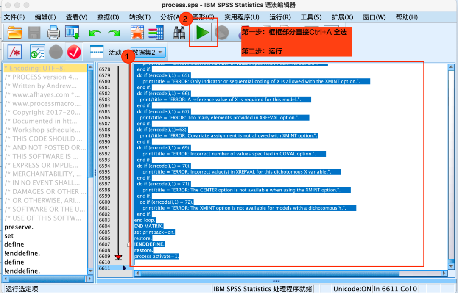The width and height of the screenshot is (458, 293).
Task: Click 'In 6611 Col 0' status bar field
Action: point(395,289)
